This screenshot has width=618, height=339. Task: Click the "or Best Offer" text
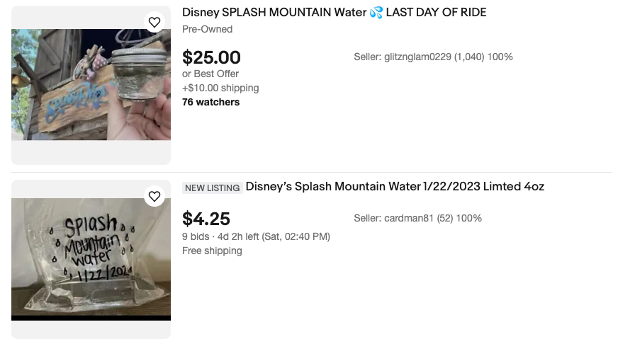click(x=210, y=74)
